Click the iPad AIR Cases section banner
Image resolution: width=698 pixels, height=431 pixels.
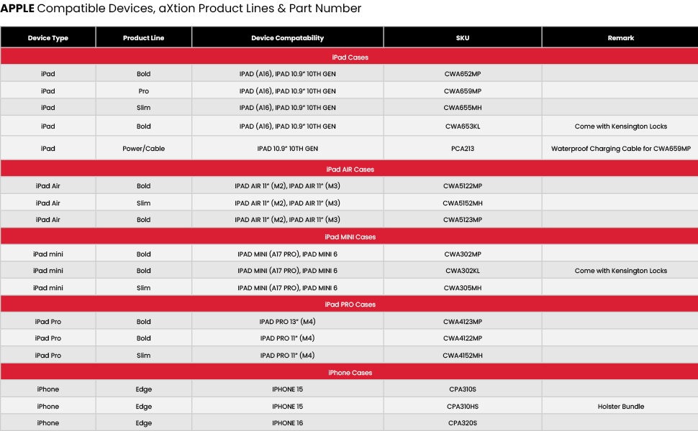point(350,169)
